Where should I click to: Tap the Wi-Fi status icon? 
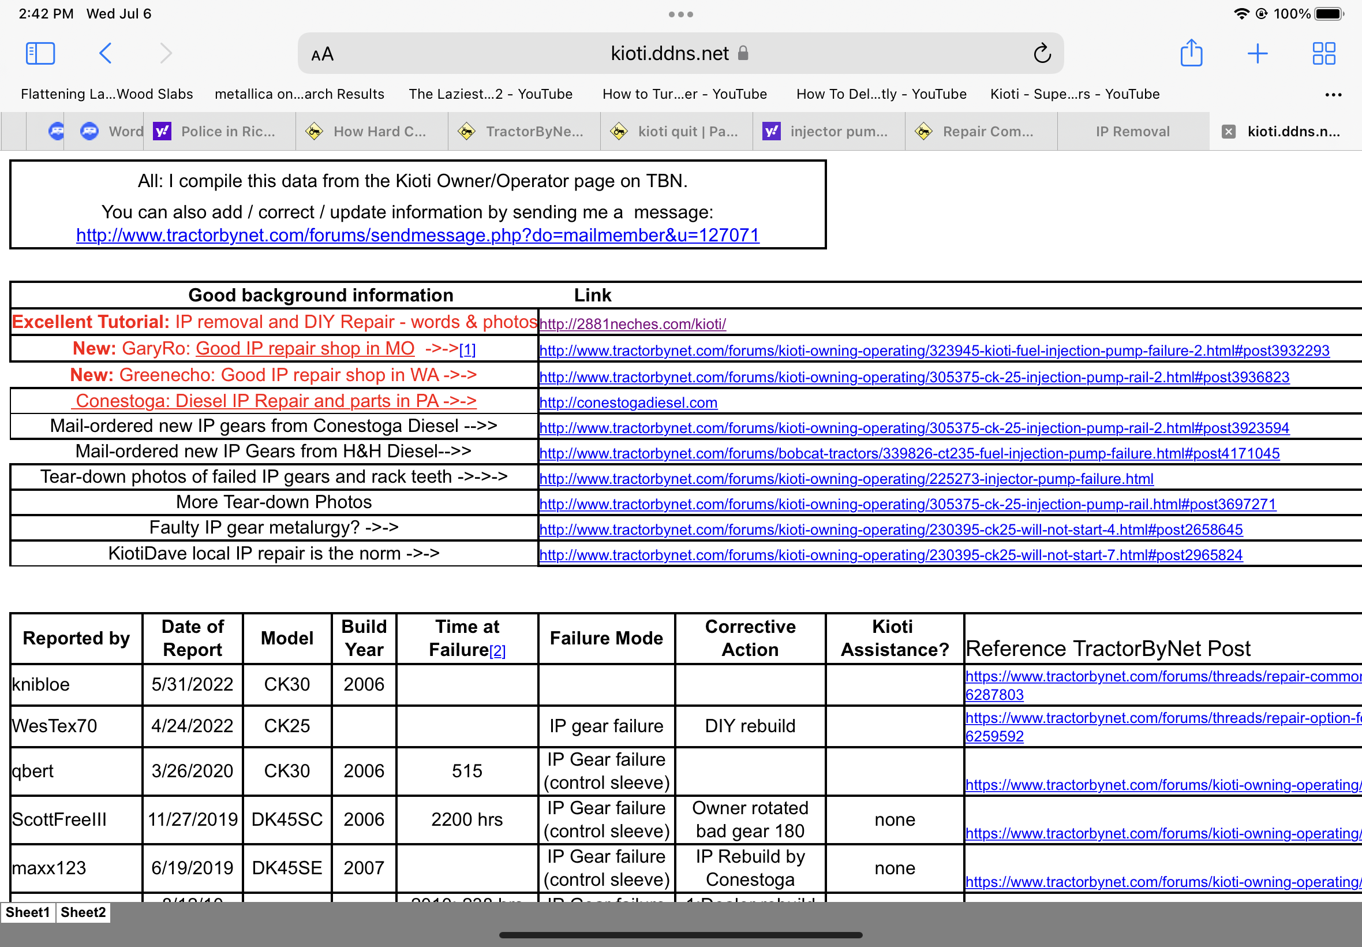pos(1241,14)
